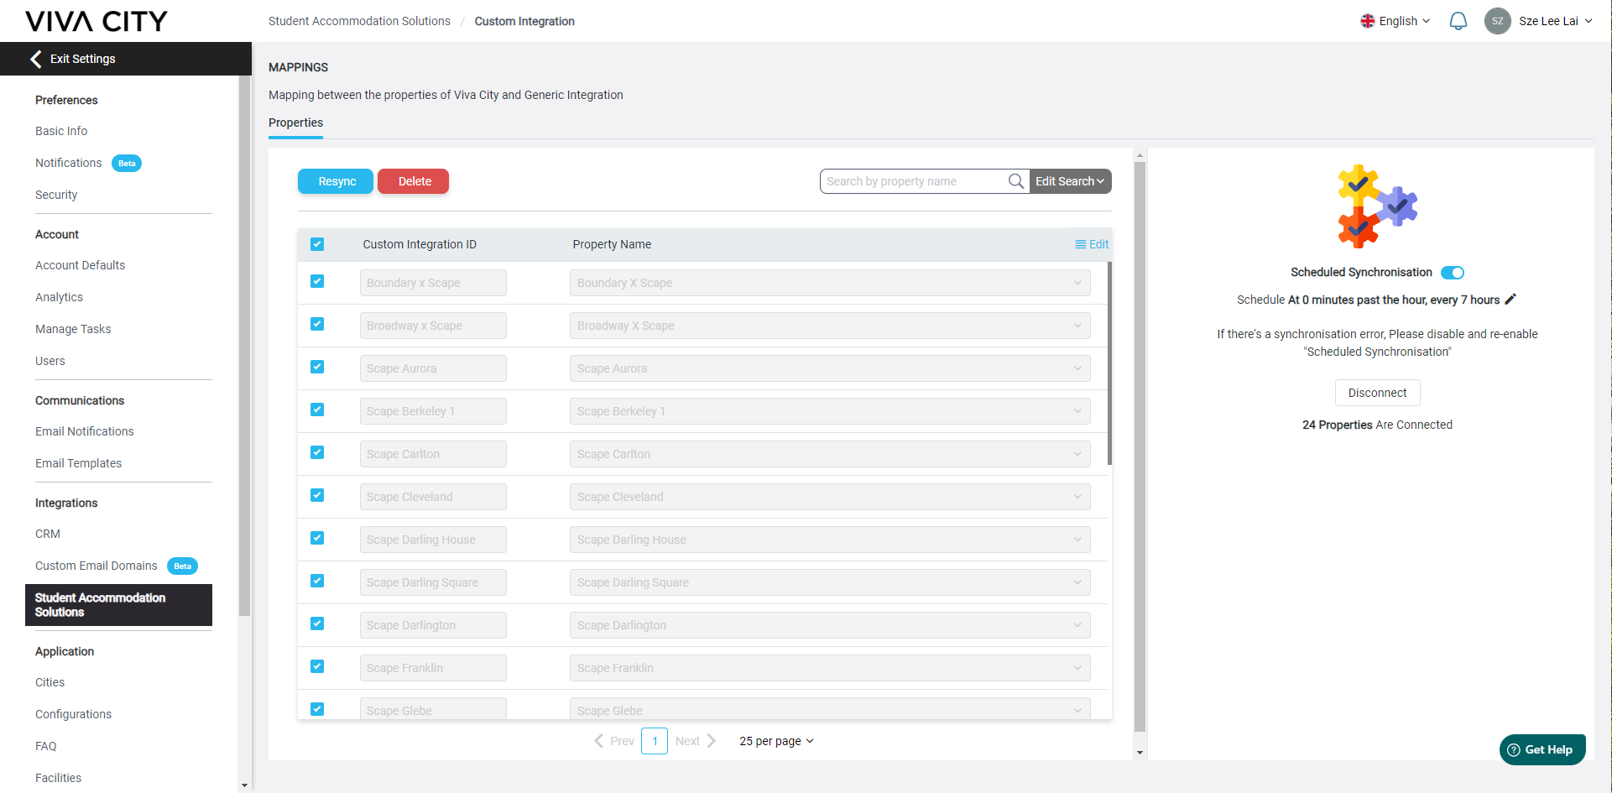This screenshot has width=1612, height=793.
Task: Uncheck the Broadway x Scape row checkbox
Action: [x=317, y=325]
